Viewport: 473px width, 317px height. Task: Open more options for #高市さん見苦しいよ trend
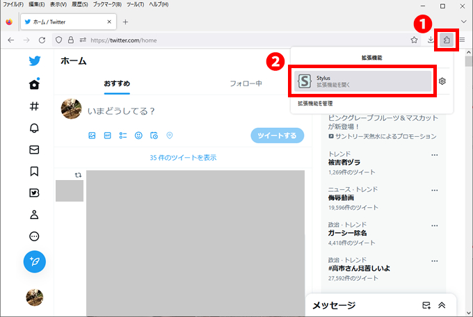pos(434,261)
